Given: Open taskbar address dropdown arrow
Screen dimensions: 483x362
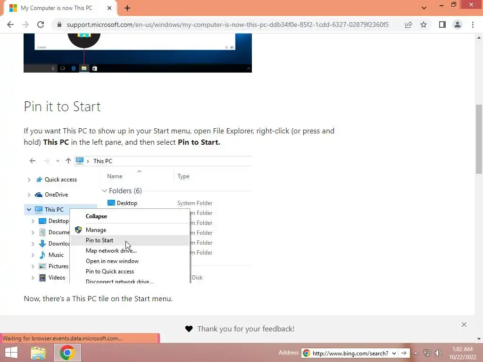Looking at the screenshot, I should coord(394,353).
